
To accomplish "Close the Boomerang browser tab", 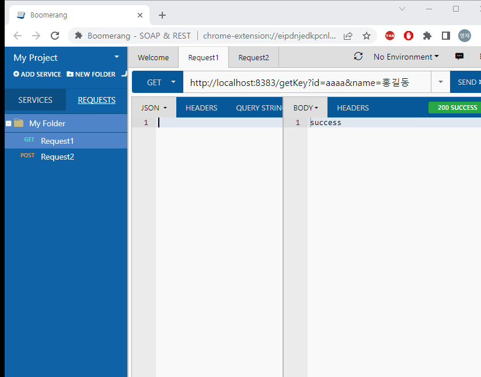I will [x=140, y=15].
